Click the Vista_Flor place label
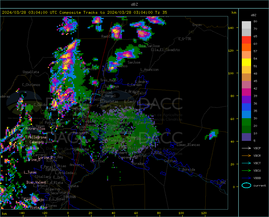269x217 pixels. [x=39, y=207]
